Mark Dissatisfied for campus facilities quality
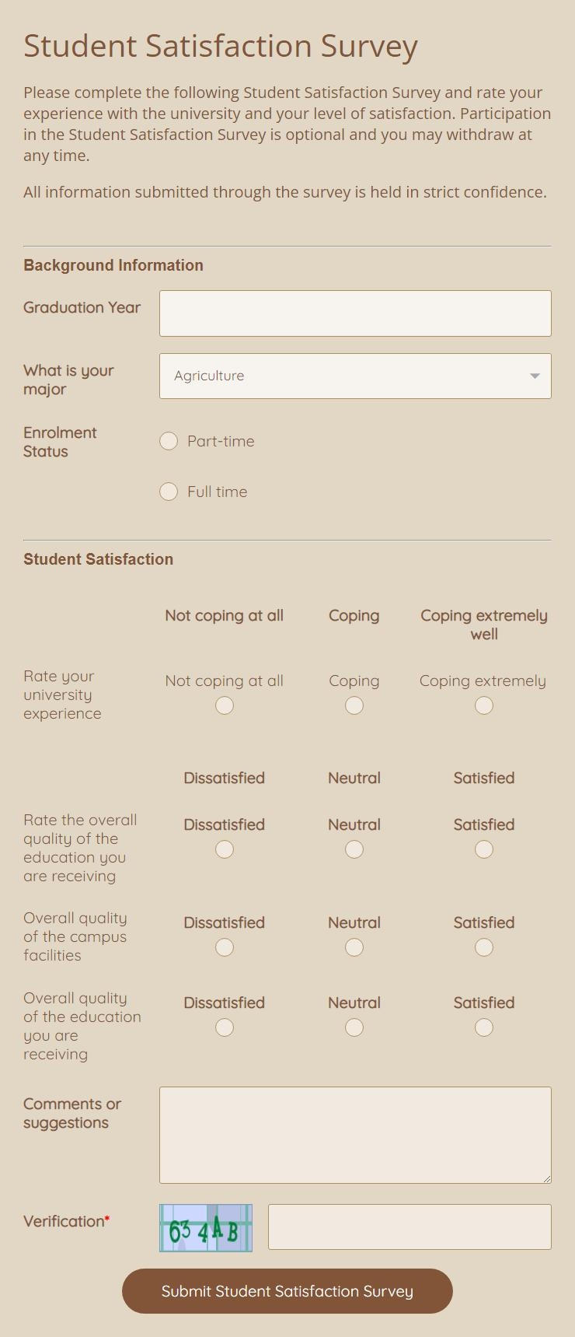The height and width of the screenshot is (1337, 575). pos(224,947)
